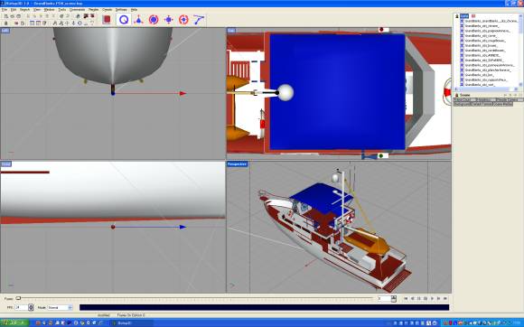This screenshot has height=327, width=524.
Task: Open the View menu
Action: (x=37, y=10)
